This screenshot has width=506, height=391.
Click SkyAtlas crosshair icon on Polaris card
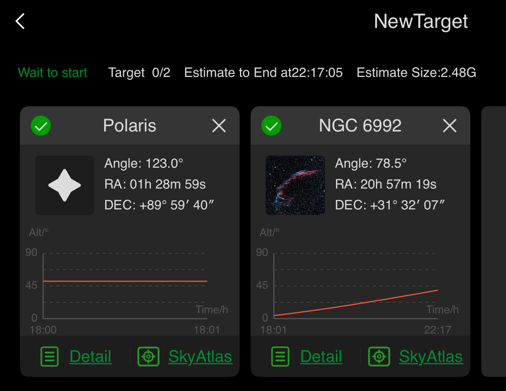pos(148,356)
